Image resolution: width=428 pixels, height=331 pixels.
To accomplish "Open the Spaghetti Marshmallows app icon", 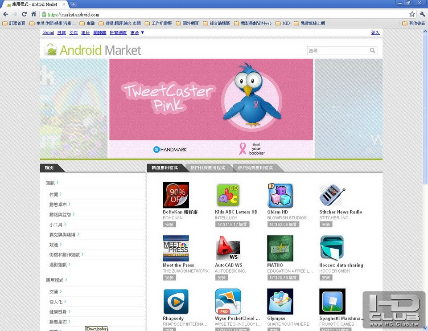I will pos(332,302).
